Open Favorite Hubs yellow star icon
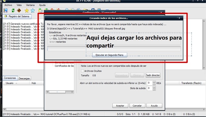Image resolution: width=206 pixels, height=117 pixels. (x=26, y=10)
